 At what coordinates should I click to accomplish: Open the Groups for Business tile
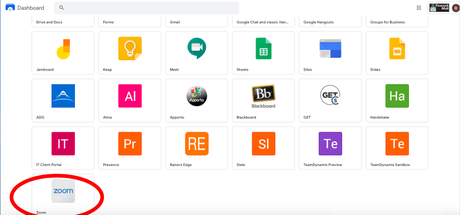coord(397,22)
